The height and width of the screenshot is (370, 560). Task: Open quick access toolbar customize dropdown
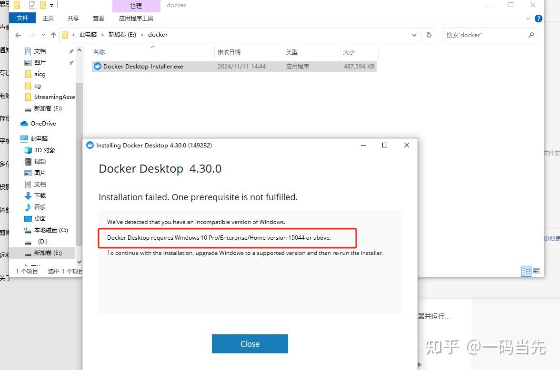pyautogui.click(x=51, y=5)
